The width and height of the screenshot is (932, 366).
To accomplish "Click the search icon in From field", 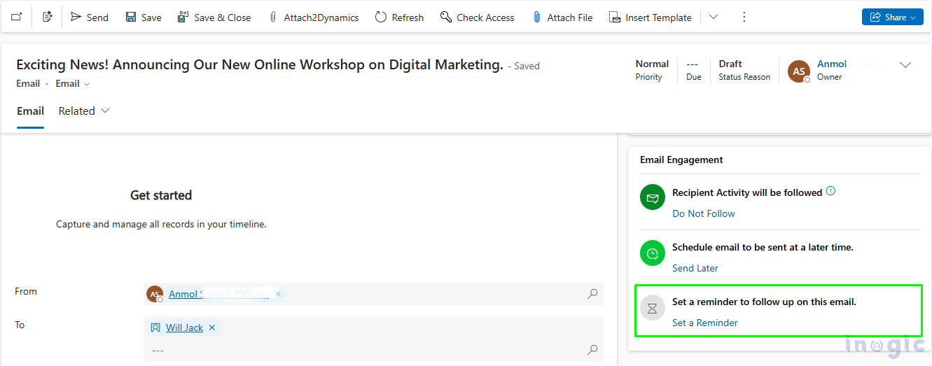I will pyautogui.click(x=592, y=294).
